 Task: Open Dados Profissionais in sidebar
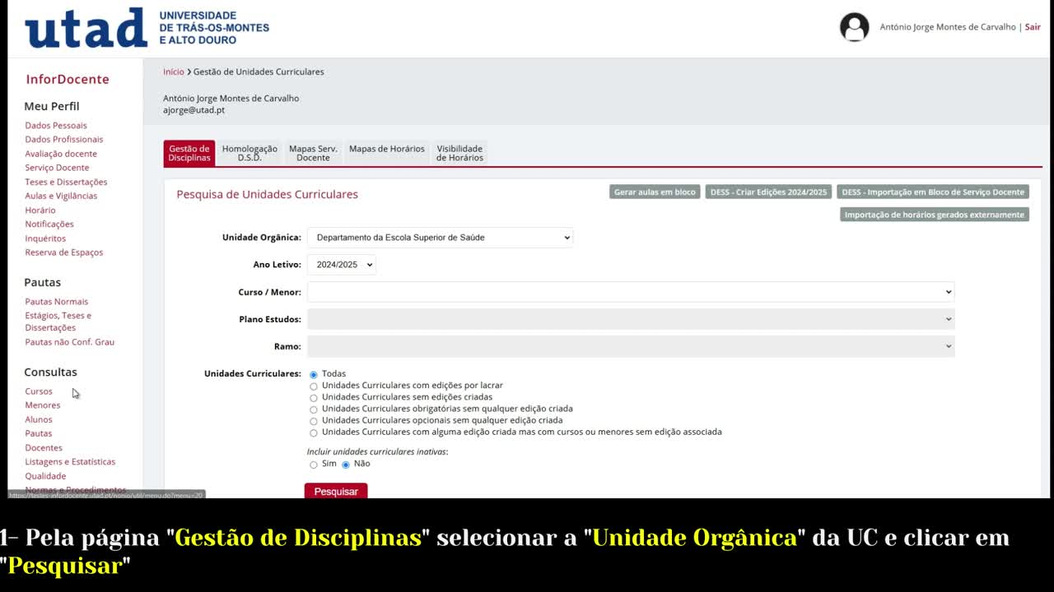[64, 140]
